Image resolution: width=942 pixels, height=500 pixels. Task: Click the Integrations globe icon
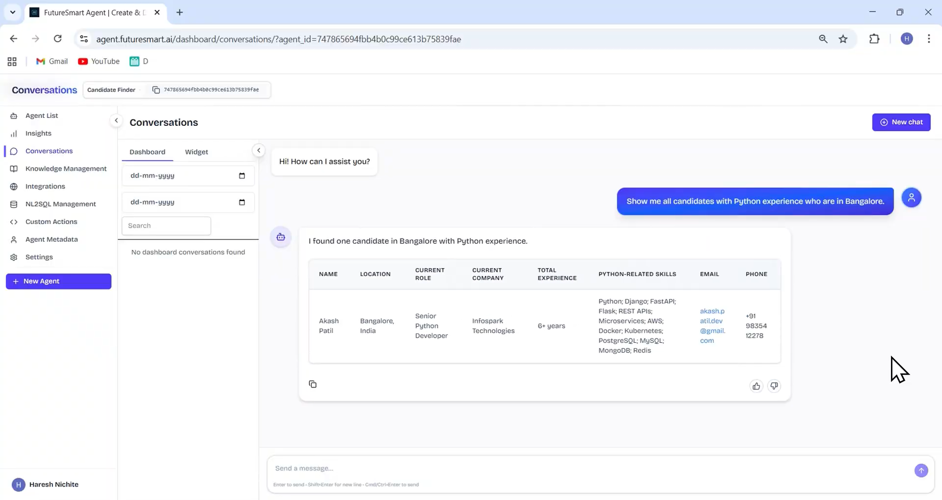pos(14,187)
